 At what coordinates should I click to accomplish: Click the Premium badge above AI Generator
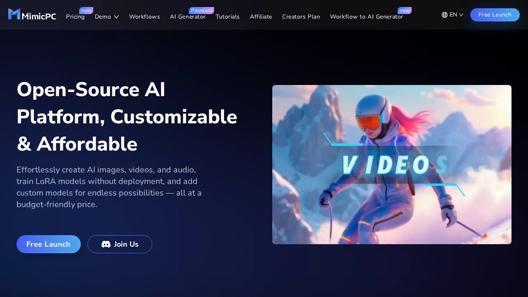click(x=201, y=10)
